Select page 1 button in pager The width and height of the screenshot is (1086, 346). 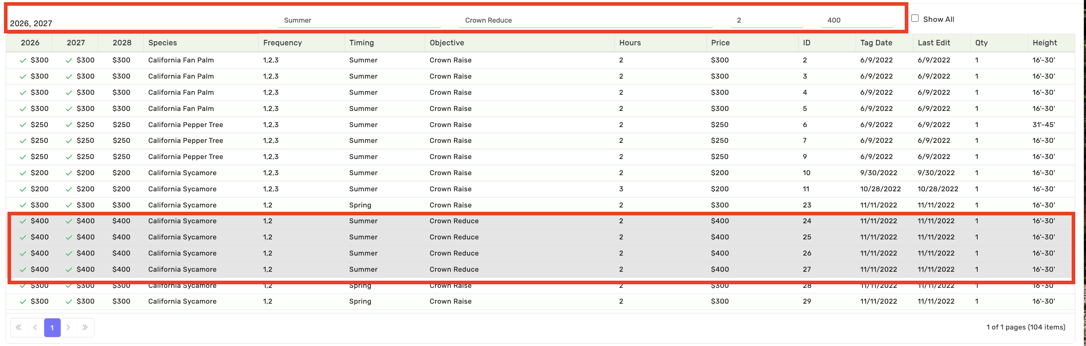(x=52, y=327)
